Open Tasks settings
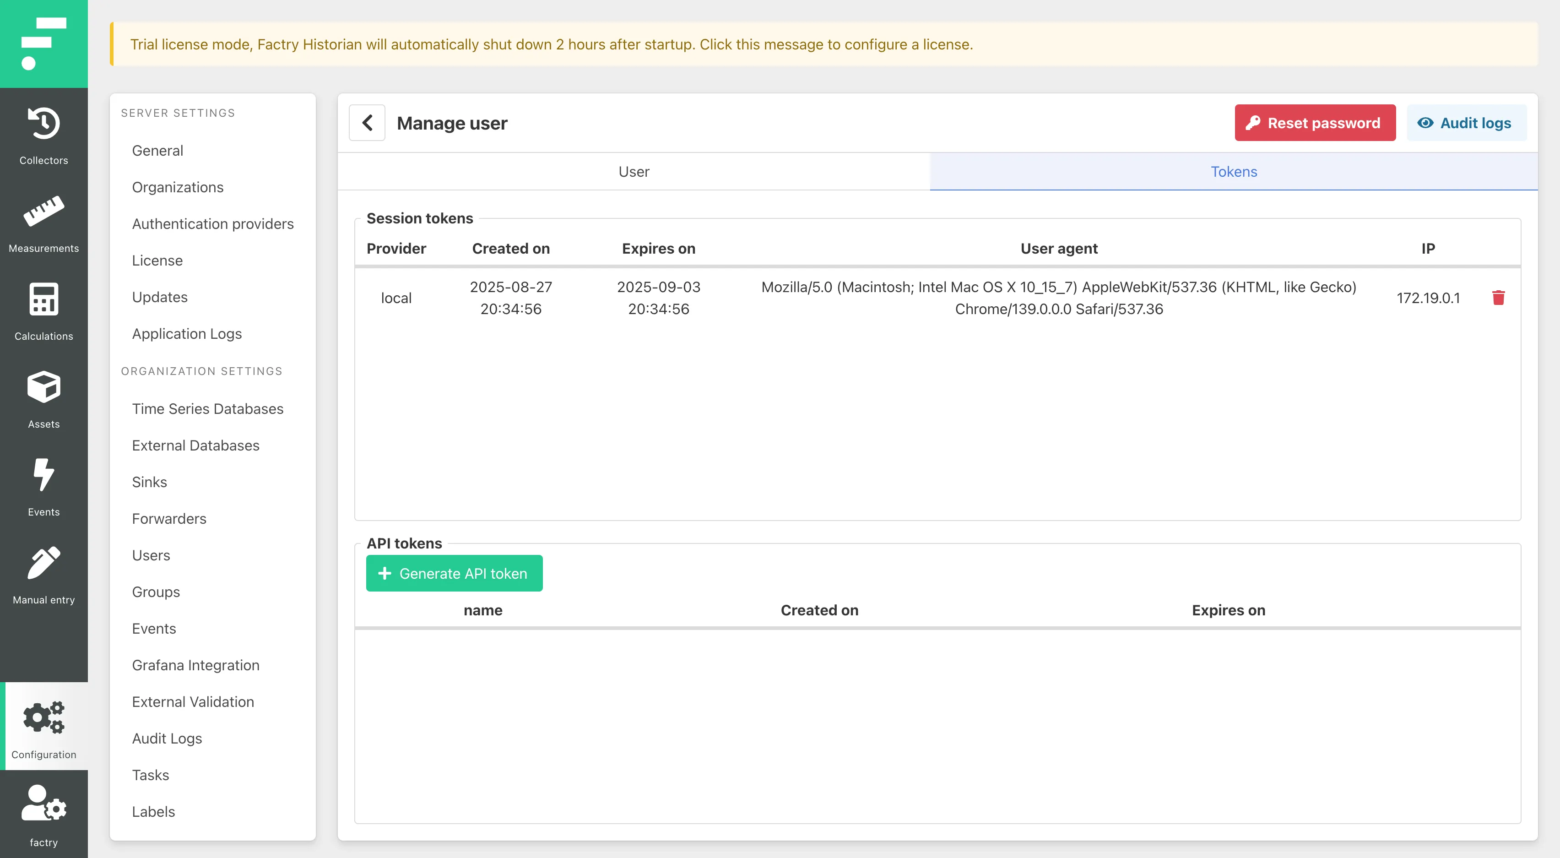 click(150, 775)
